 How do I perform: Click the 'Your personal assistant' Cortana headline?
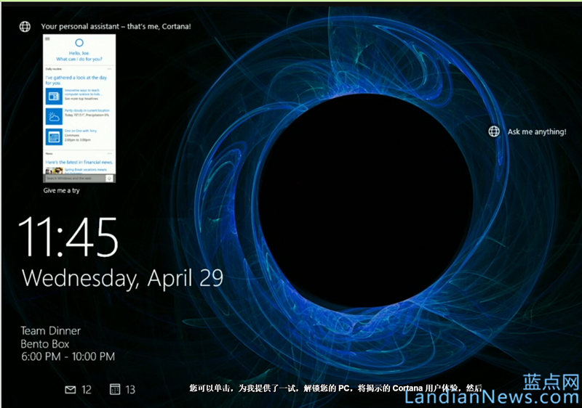116,26
